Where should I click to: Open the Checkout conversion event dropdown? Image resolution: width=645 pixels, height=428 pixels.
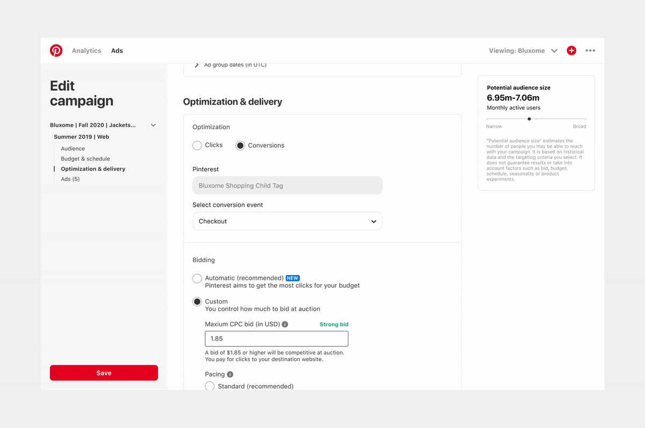pyautogui.click(x=287, y=221)
